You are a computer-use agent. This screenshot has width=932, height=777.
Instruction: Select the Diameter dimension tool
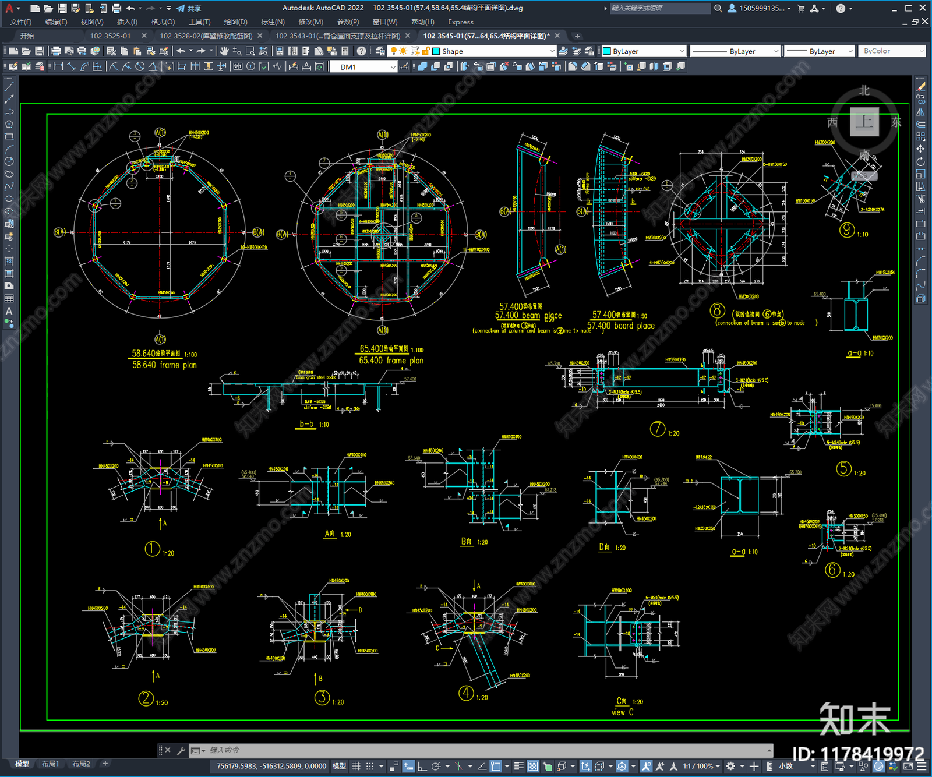point(140,66)
